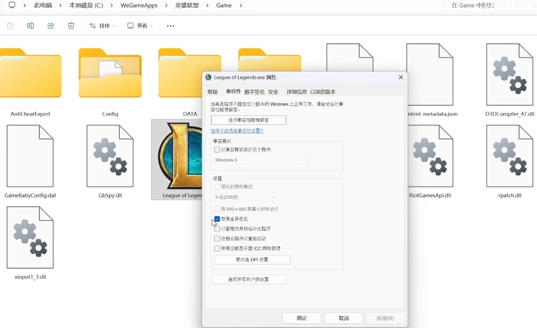Select the content-metadata.json file icon
Viewport: 537px width, 328px height.
click(430, 74)
